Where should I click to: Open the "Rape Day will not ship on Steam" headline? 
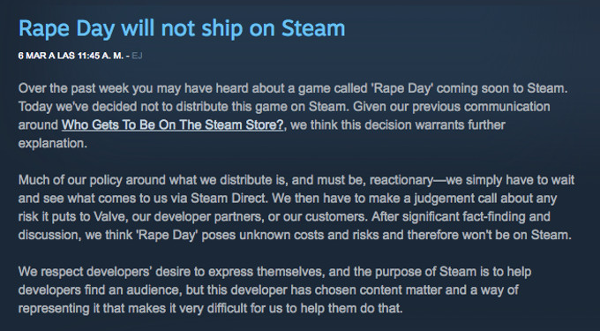click(x=182, y=29)
